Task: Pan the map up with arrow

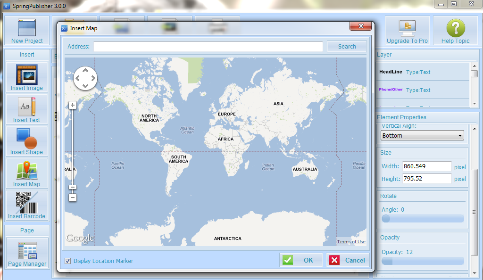Action: click(x=85, y=71)
